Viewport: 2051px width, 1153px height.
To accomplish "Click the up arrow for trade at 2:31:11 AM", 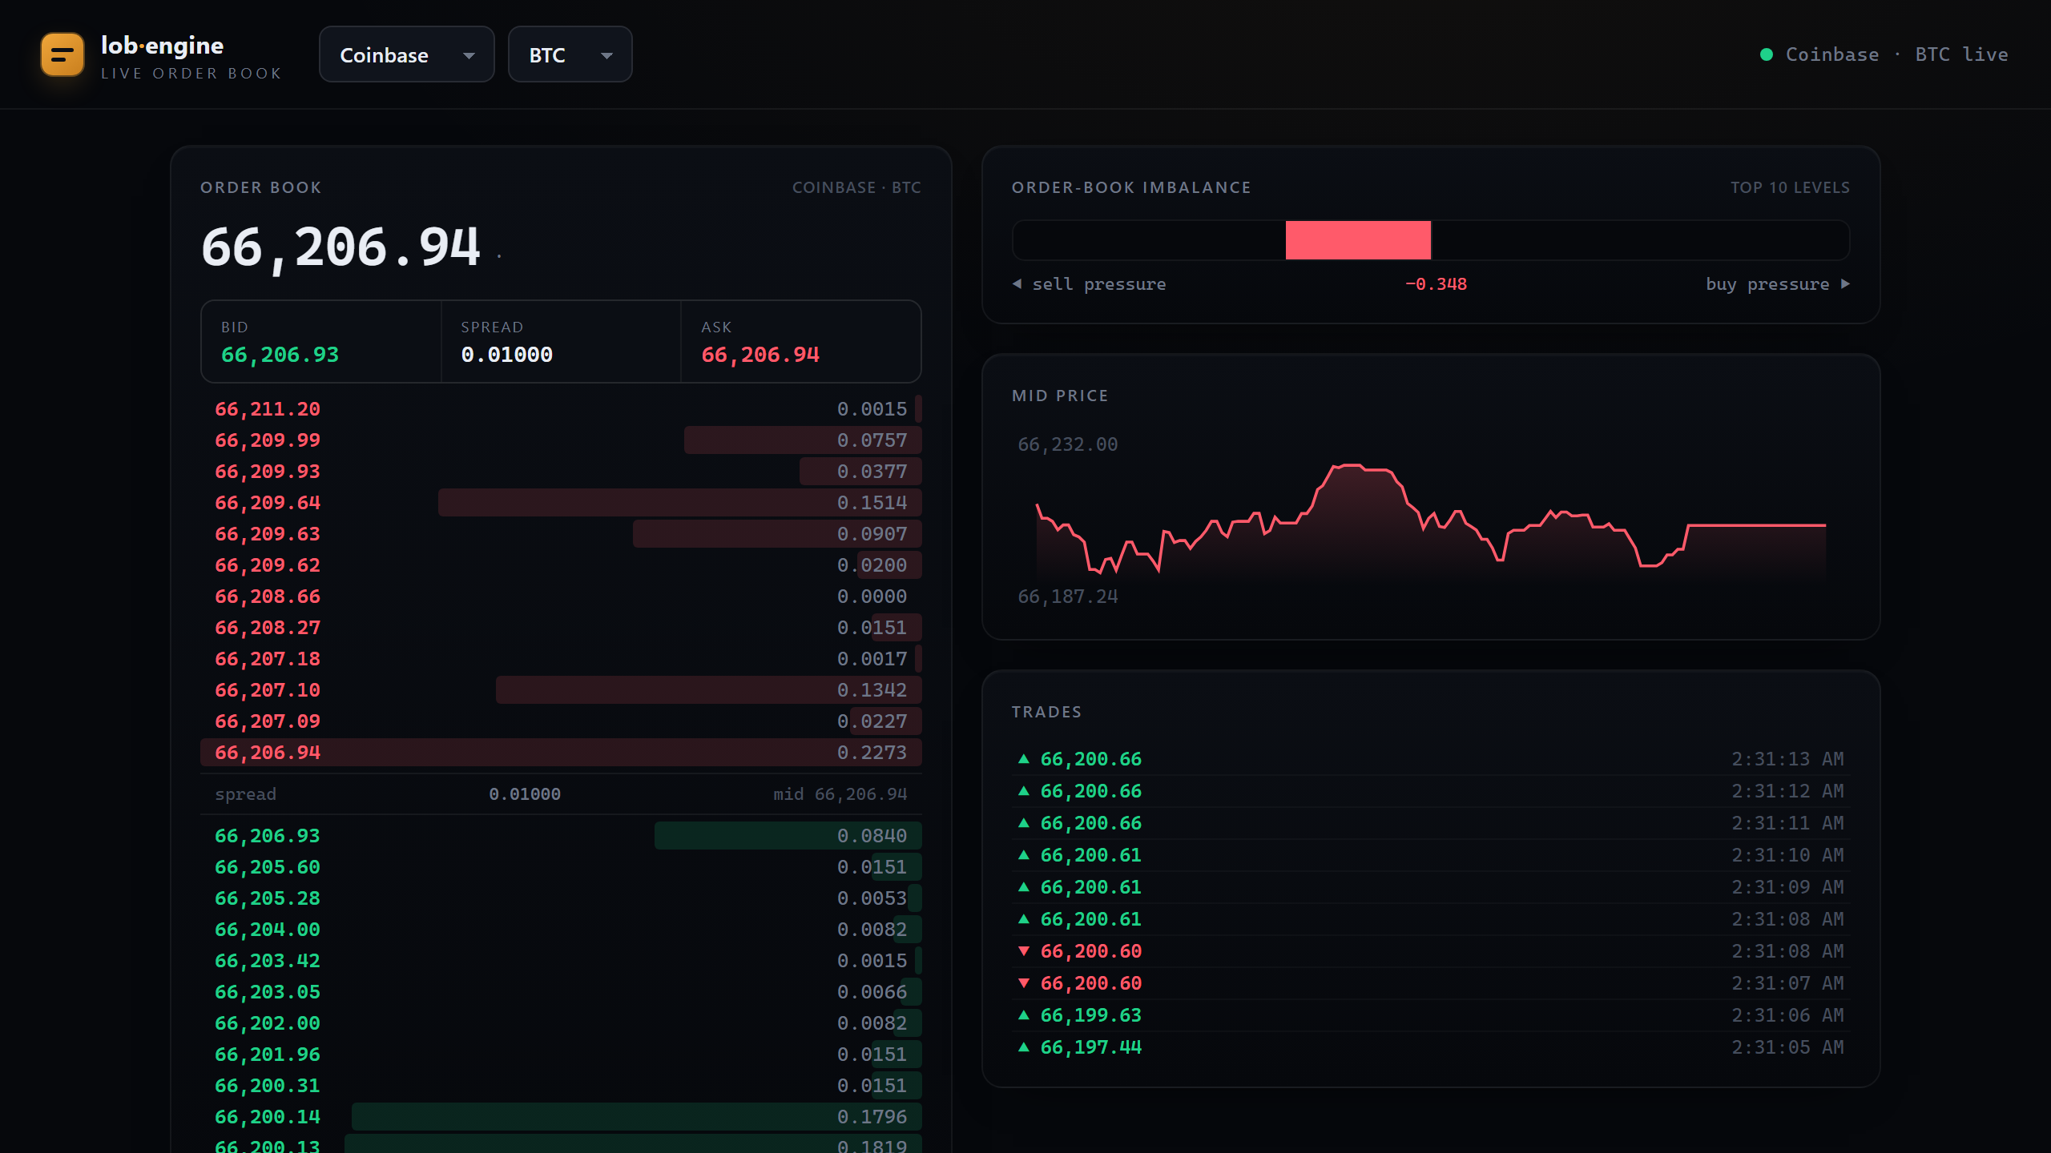I will pos(1024,822).
